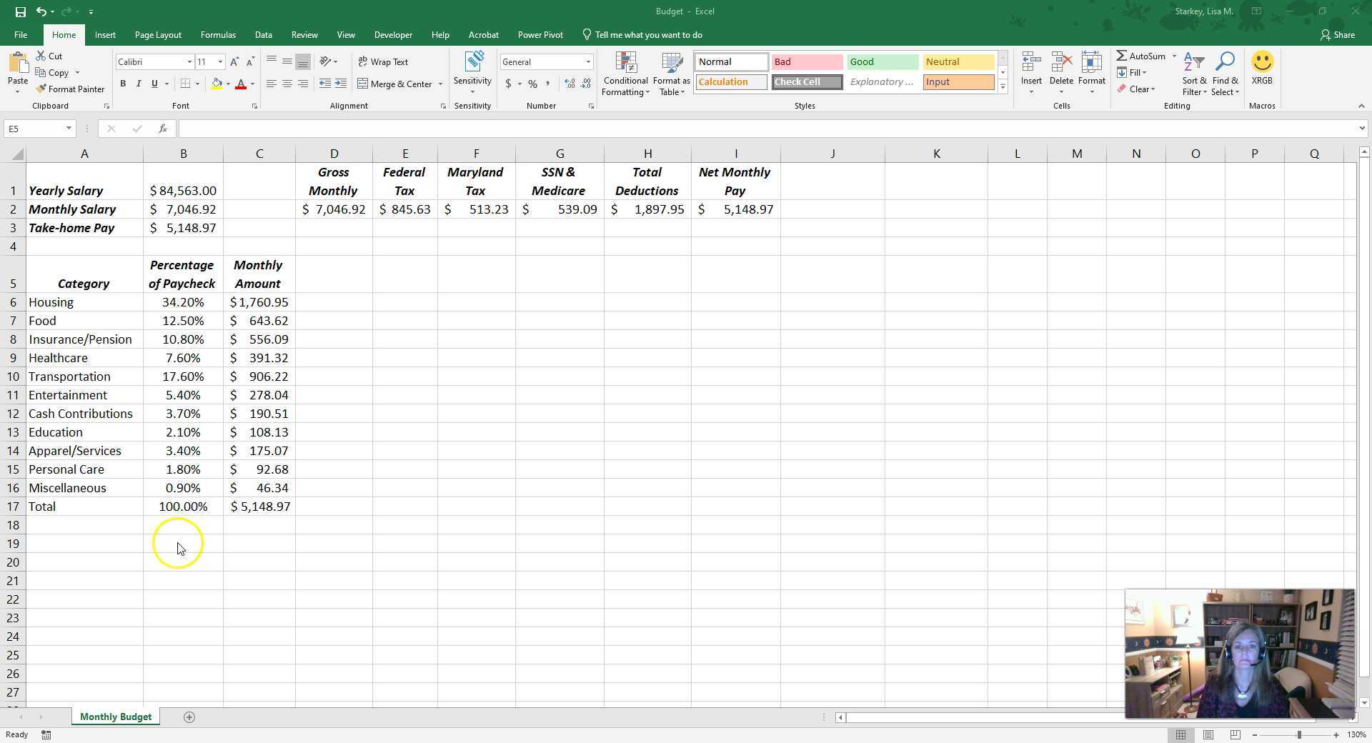
Task: Open the General number format dropdown
Action: tap(586, 61)
